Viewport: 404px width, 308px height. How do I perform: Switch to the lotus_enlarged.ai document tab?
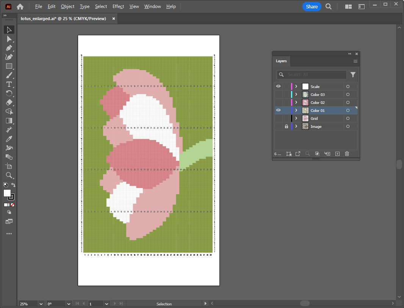63,19
